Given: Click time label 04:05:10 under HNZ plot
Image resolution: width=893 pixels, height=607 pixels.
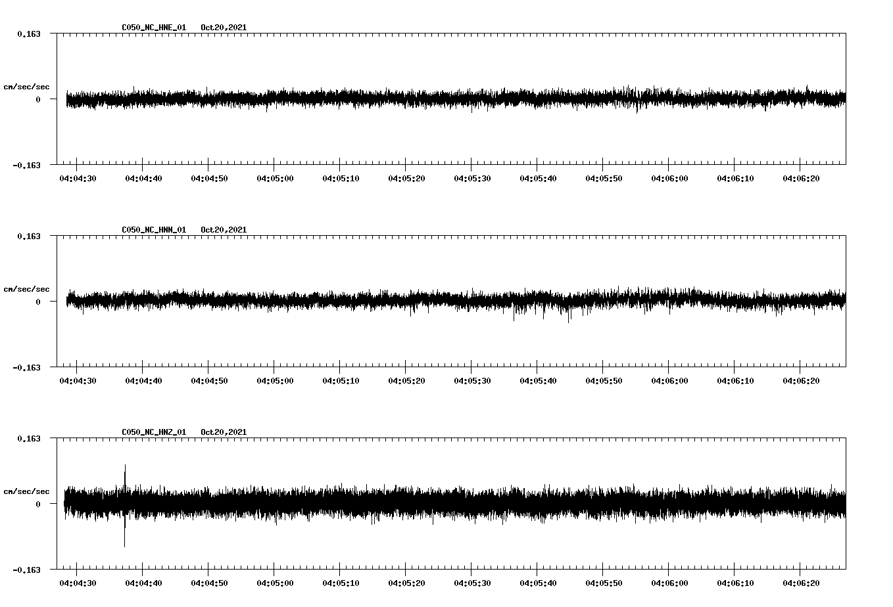Looking at the screenshot, I should tap(341, 583).
